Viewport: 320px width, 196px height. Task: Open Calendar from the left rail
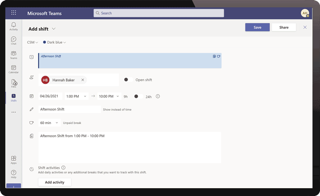click(14, 69)
